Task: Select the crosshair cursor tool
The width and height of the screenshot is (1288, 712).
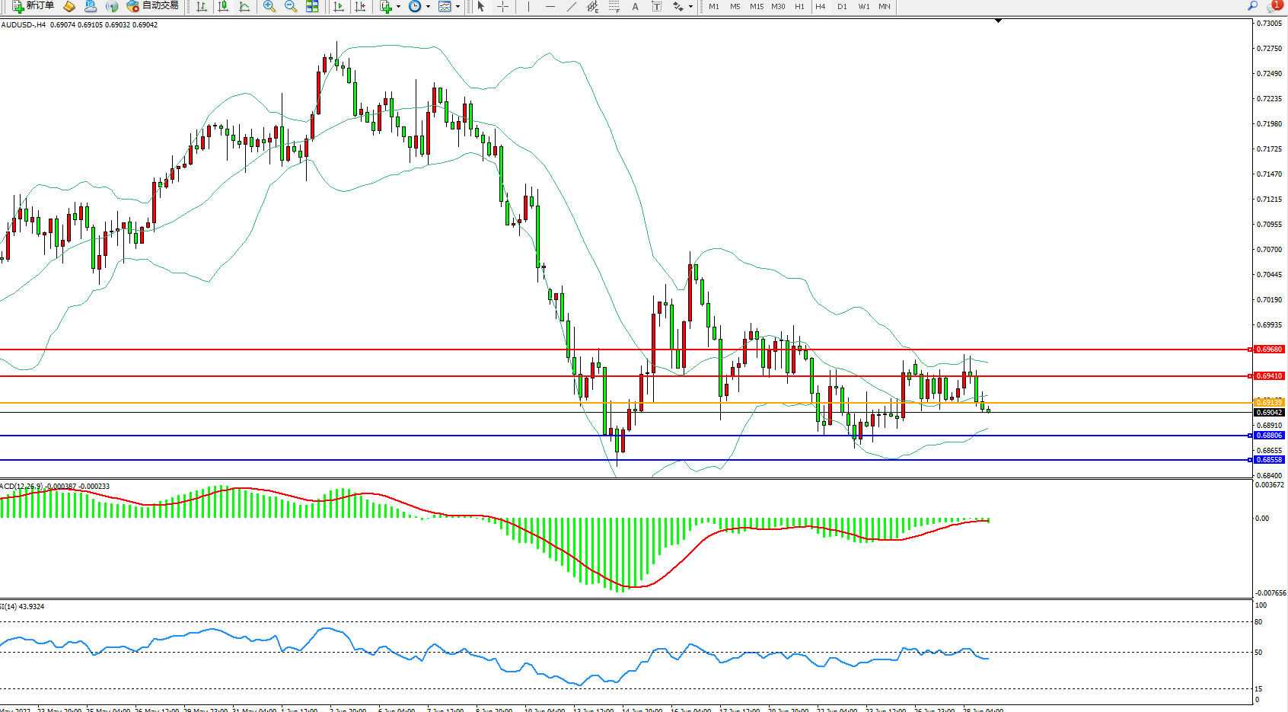Action: pyautogui.click(x=502, y=6)
